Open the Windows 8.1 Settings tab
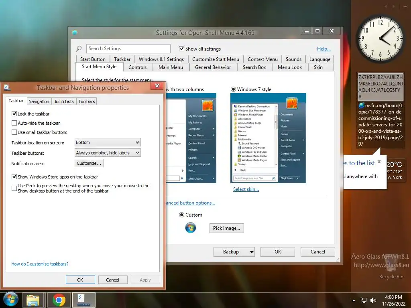 point(161,59)
